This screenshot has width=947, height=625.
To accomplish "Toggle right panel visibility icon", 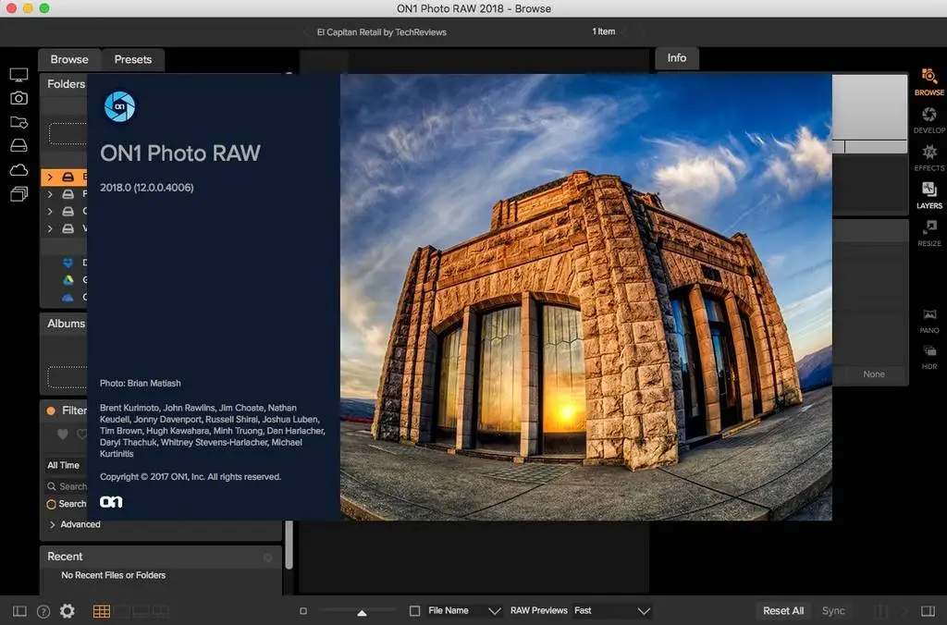I will 928,611.
